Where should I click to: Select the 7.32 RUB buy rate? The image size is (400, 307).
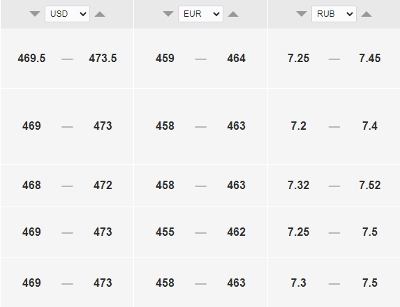click(299, 186)
